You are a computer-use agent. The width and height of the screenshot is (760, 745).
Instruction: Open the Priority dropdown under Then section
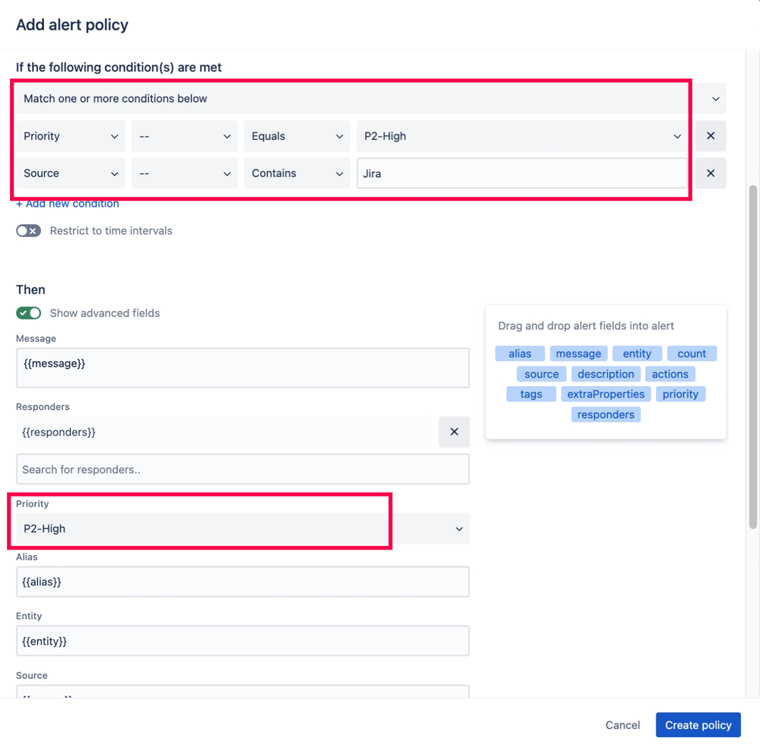pyautogui.click(x=458, y=528)
